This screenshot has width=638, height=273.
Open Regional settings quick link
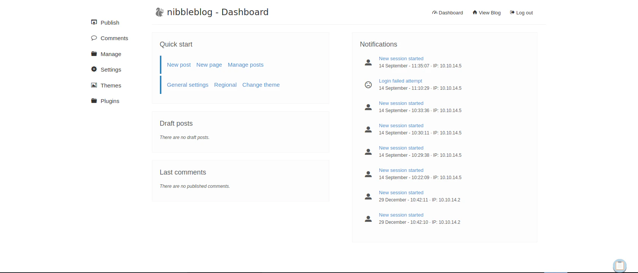tap(225, 85)
